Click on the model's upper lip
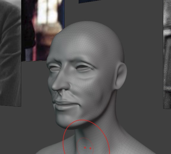The image size is (171, 154). pyautogui.click(x=63, y=102)
